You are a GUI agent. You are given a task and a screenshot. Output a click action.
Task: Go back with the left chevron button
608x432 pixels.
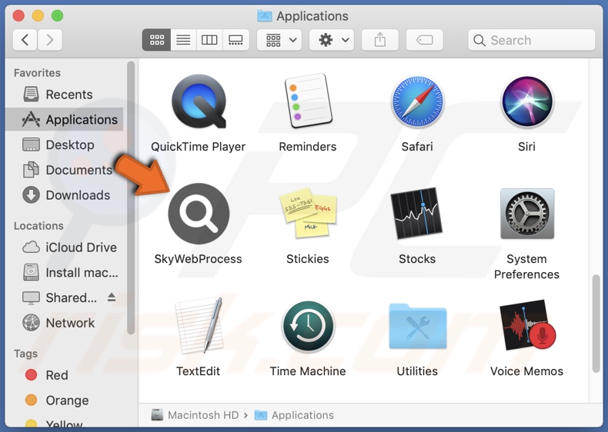tap(25, 40)
